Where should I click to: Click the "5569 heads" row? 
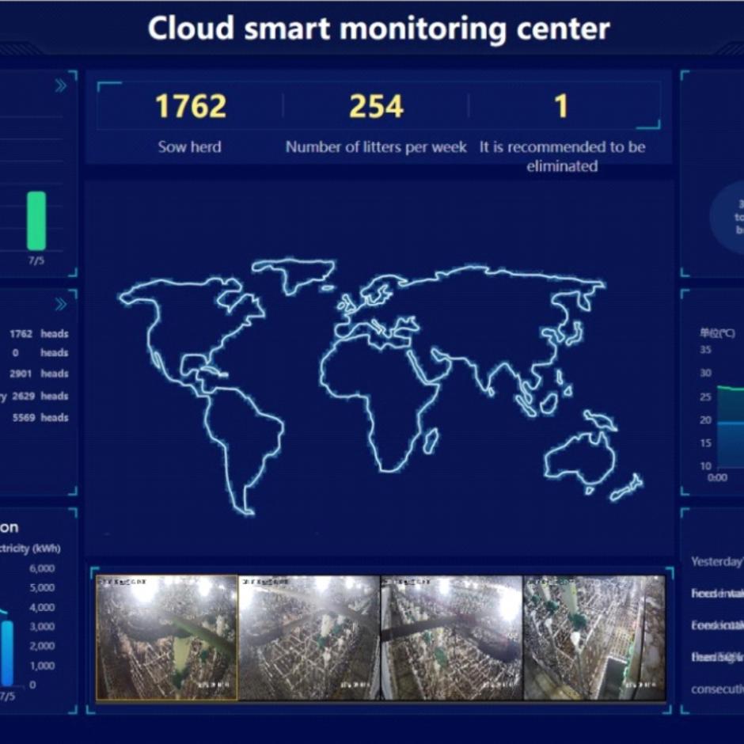point(40,417)
